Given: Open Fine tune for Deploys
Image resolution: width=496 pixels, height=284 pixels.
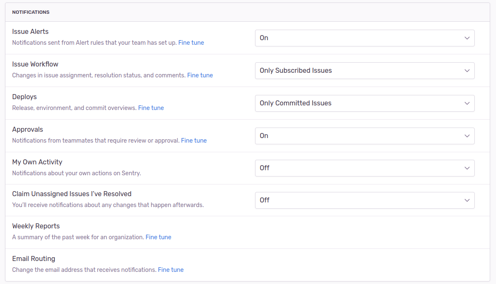Looking at the screenshot, I should point(151,107).
